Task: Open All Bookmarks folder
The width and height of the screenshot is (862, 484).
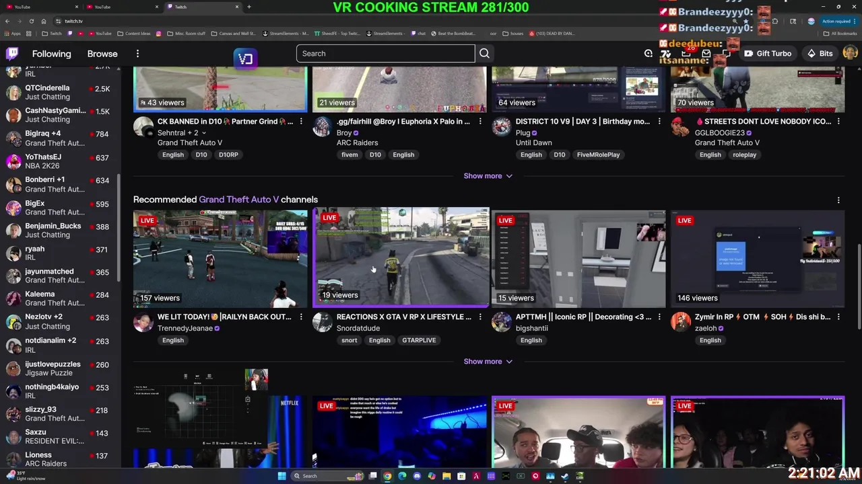Action: [x=840, y=33]
